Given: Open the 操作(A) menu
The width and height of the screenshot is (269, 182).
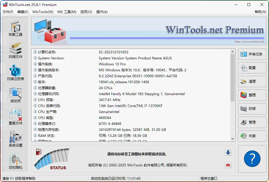Looking at the screenshot, I should [x=102, y=12].
